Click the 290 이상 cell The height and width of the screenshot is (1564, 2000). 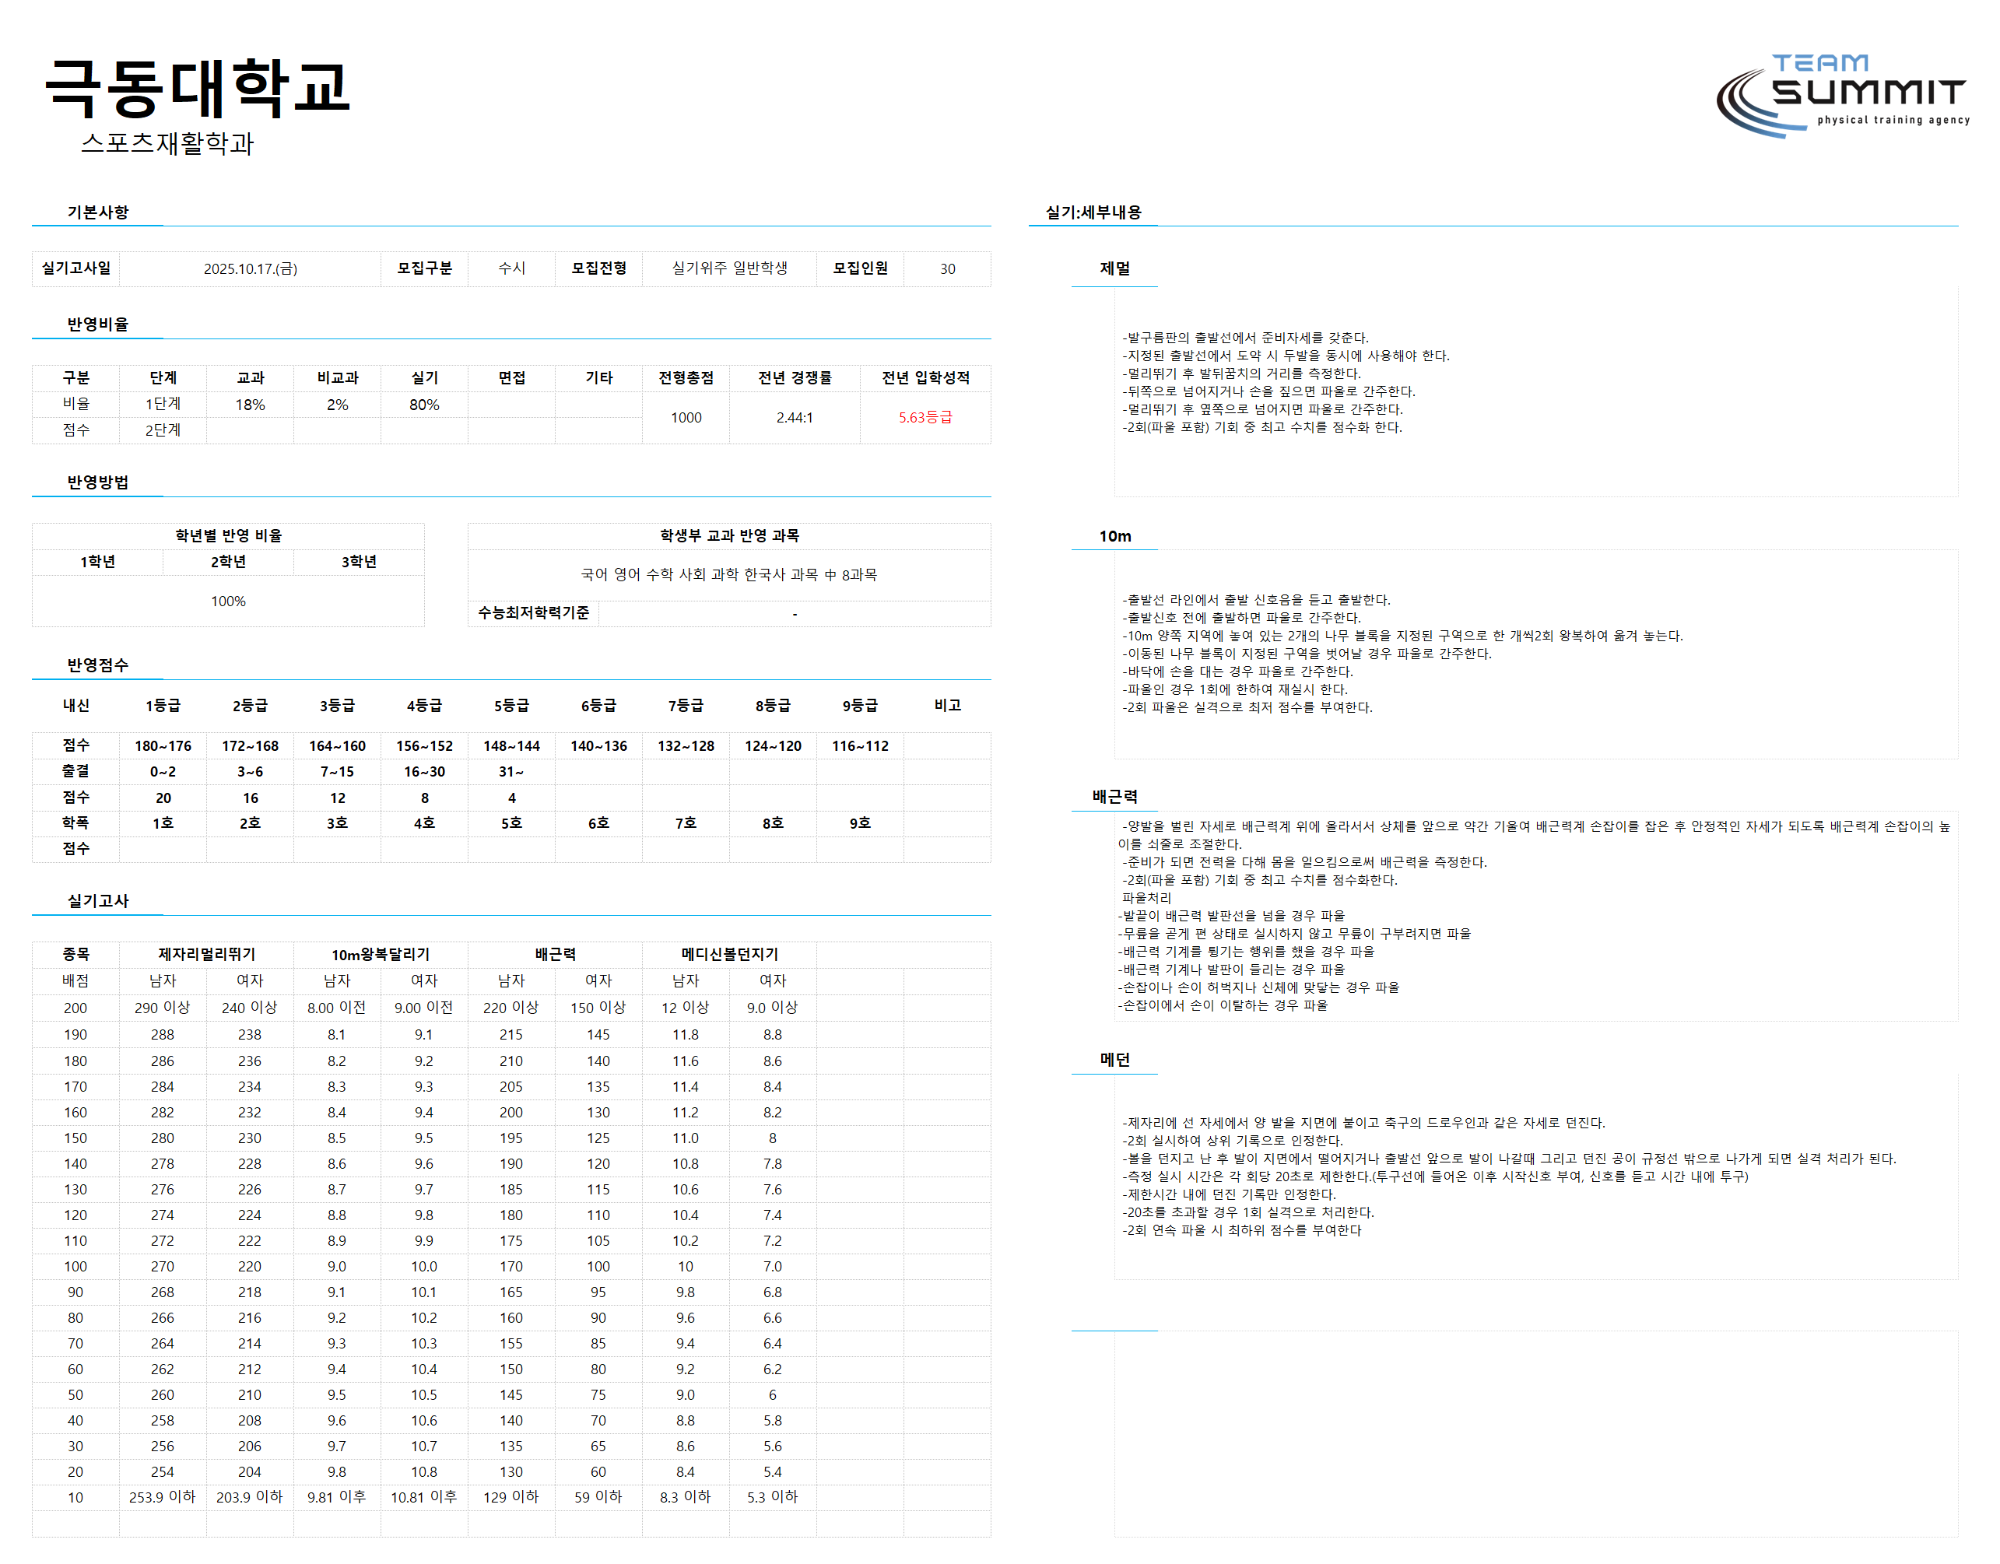[x=163, y=1008]
